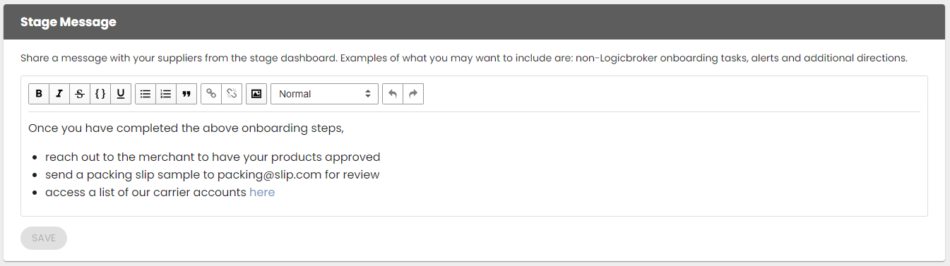
Task: Click the Stage Message header bar
Action: pyautogui.click(x=475, y=22)
